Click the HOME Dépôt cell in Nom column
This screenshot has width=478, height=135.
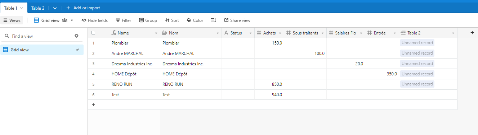pos(191,74)
